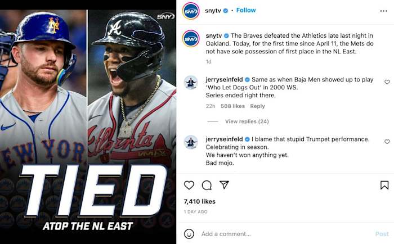Reply to the Baja Men comment
Viewport: 394px width, 244px height.
point(257,106)
